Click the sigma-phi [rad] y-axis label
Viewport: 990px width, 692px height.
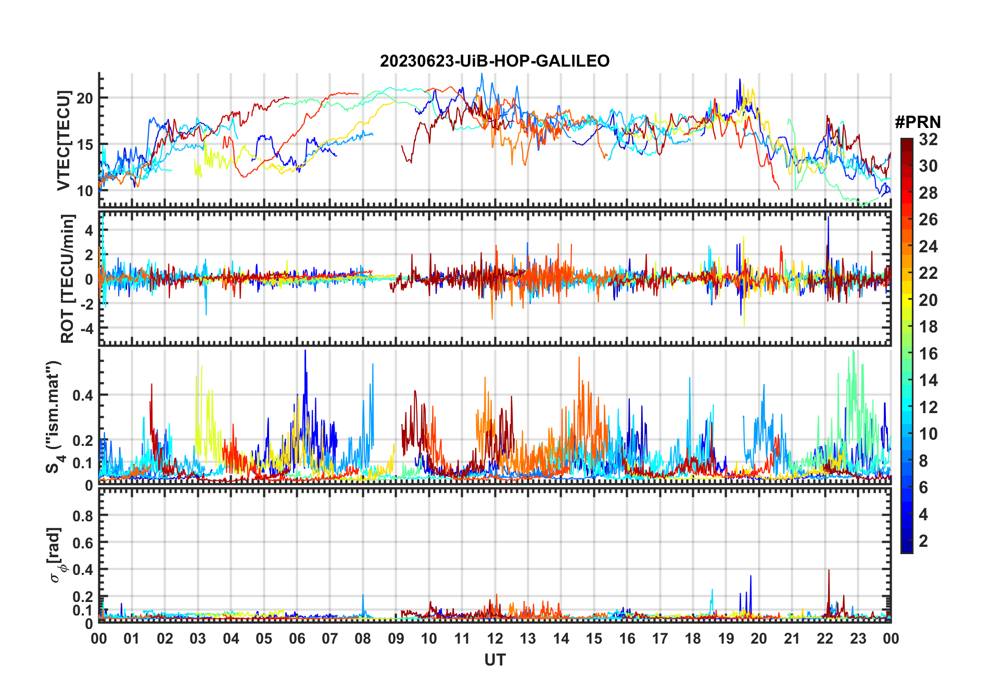click(x=56, y=555)
